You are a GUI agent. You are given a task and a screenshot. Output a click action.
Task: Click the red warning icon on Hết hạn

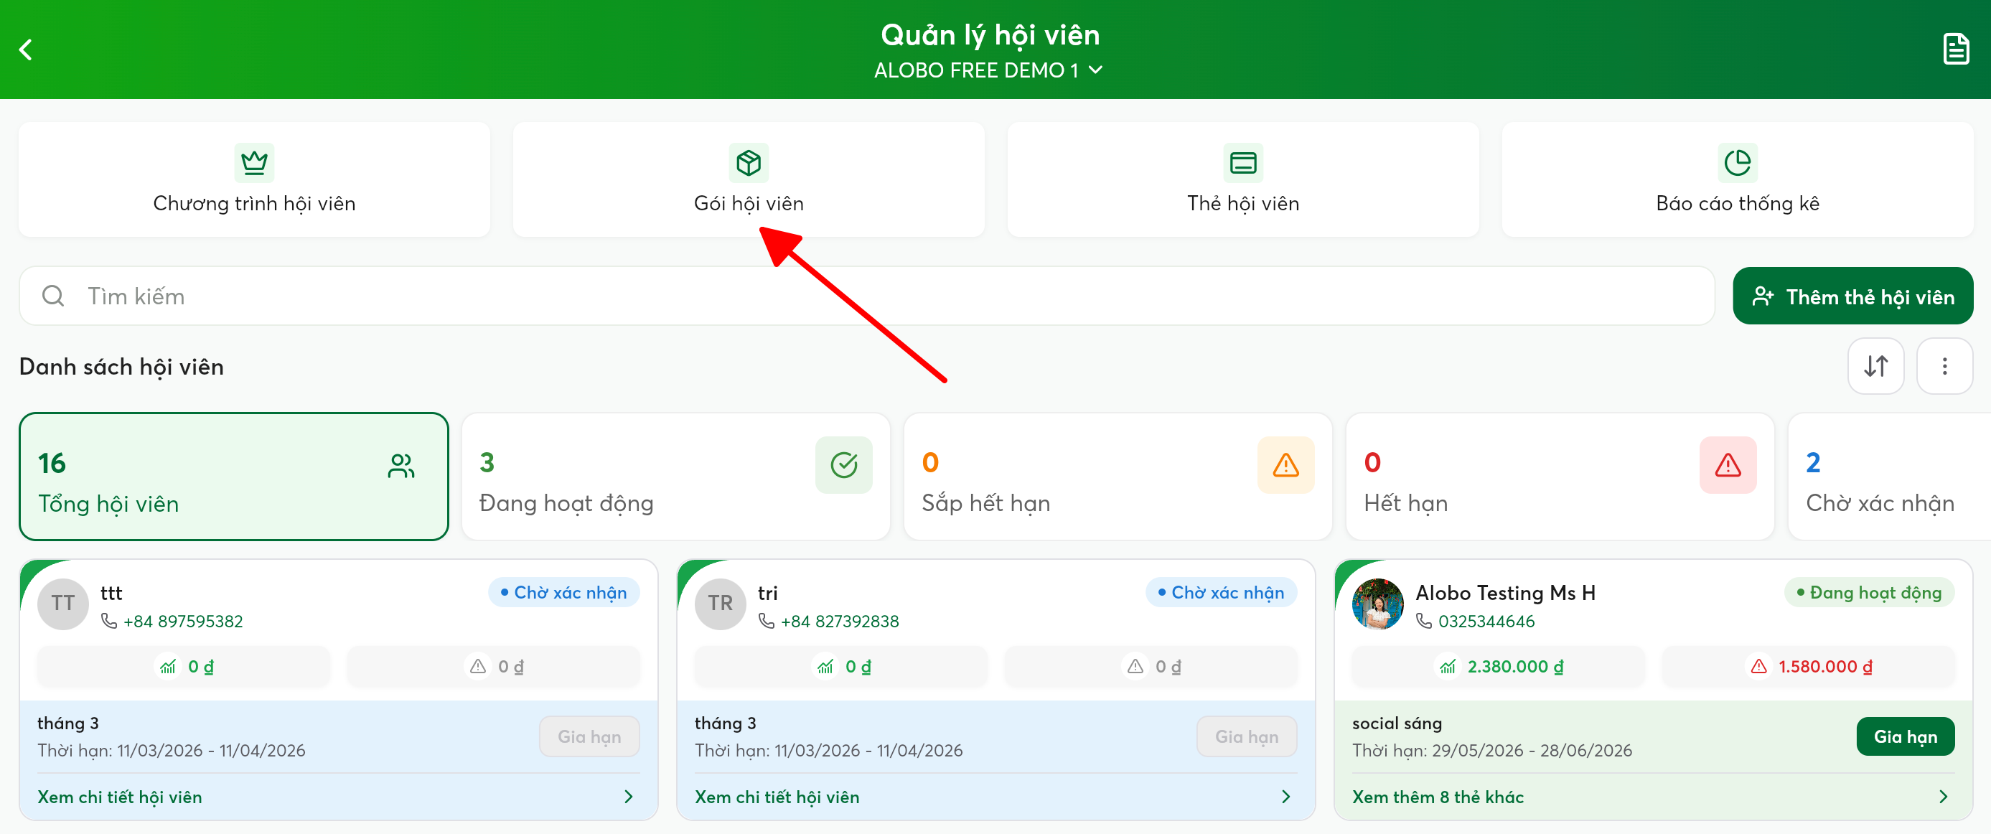[1728, 464]
